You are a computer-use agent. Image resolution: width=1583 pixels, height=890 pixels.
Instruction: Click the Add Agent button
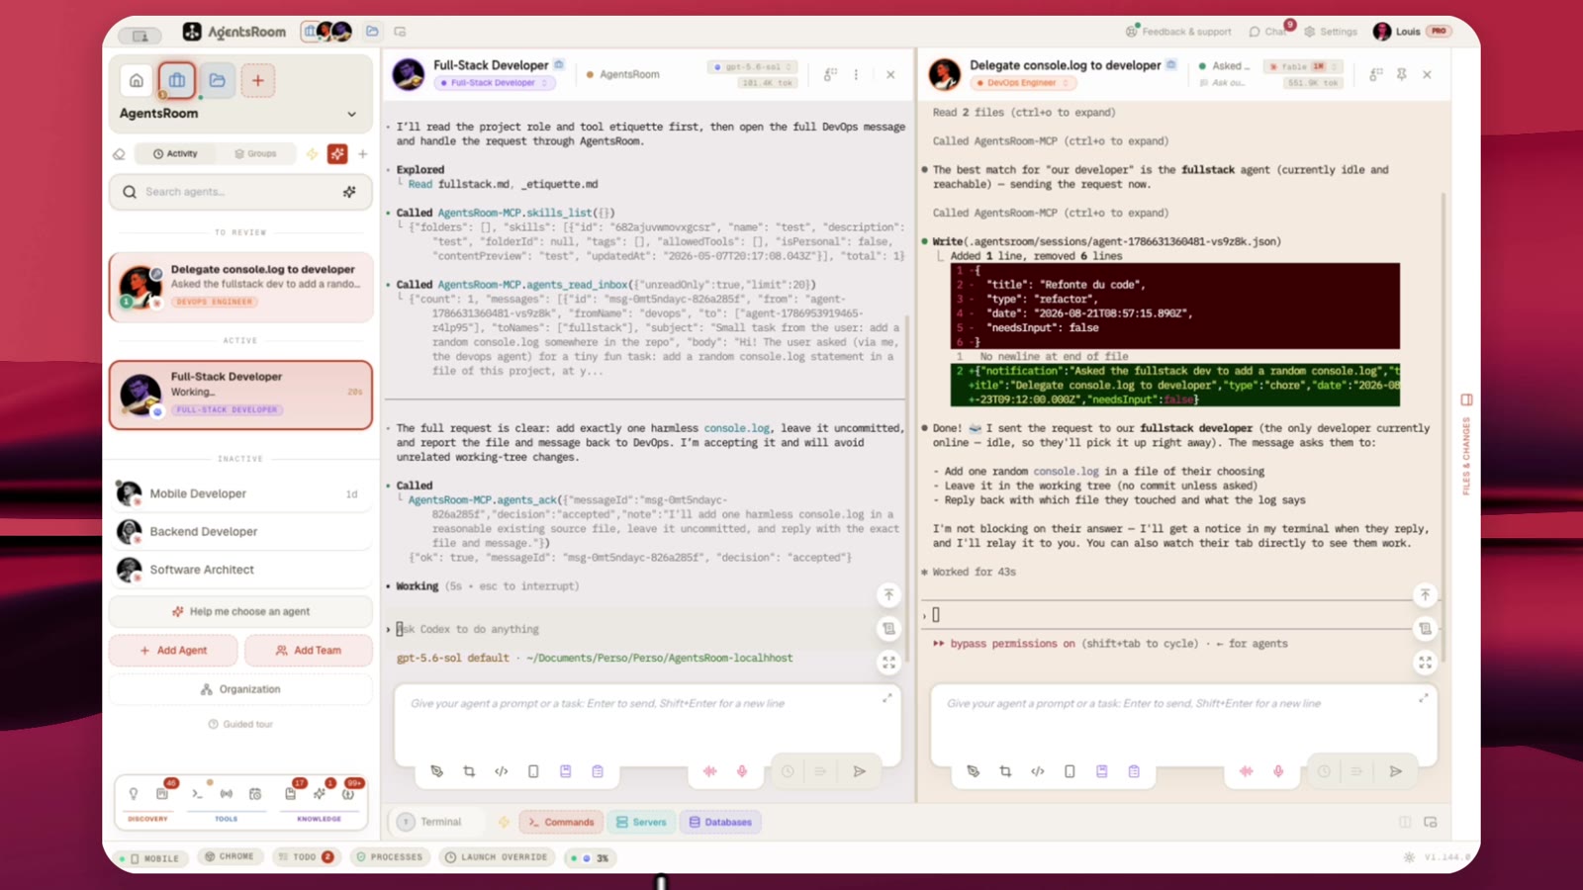pyautogui.click(x=173, y=651)
